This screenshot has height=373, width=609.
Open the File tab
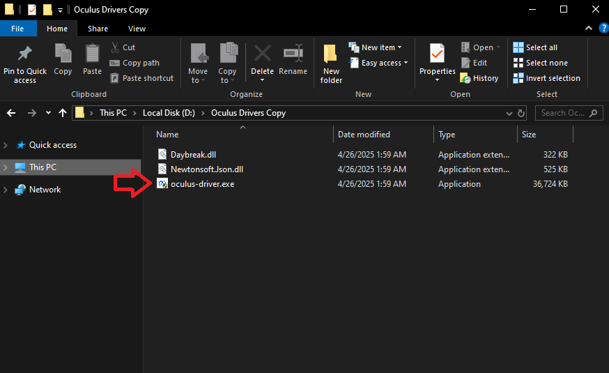pyautogui.click(x=17, y=29)
